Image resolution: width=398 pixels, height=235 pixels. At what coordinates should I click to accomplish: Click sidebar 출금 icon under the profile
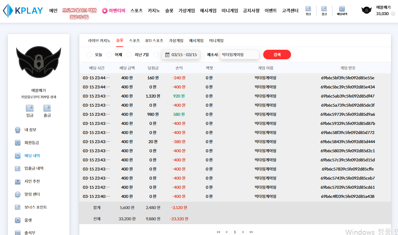coord(47,110)
